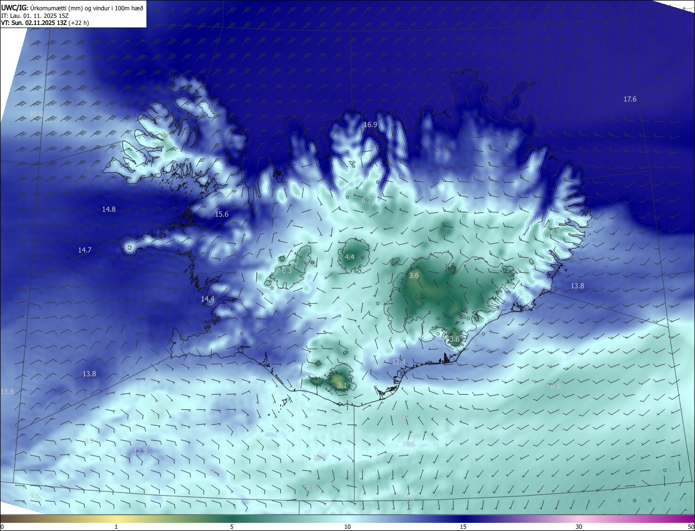
Task: Click the 10 tick on the color scale
Action: [x=347, y=527]
